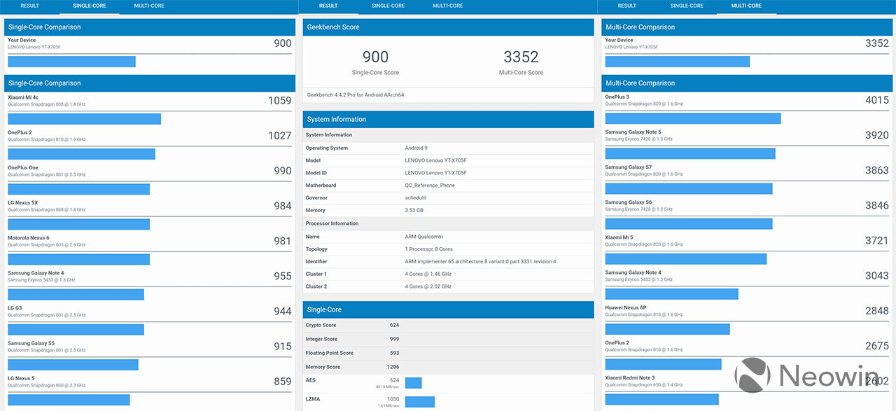Click the Xiaomi Mi 4c score bar
Screen dimensions: 896x411
84,119
